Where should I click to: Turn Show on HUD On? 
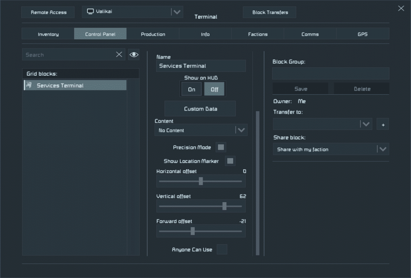[x=191, y=89]
